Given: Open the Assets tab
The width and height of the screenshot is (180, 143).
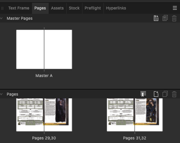Looking at the screenshot, I should pos(57,8).
